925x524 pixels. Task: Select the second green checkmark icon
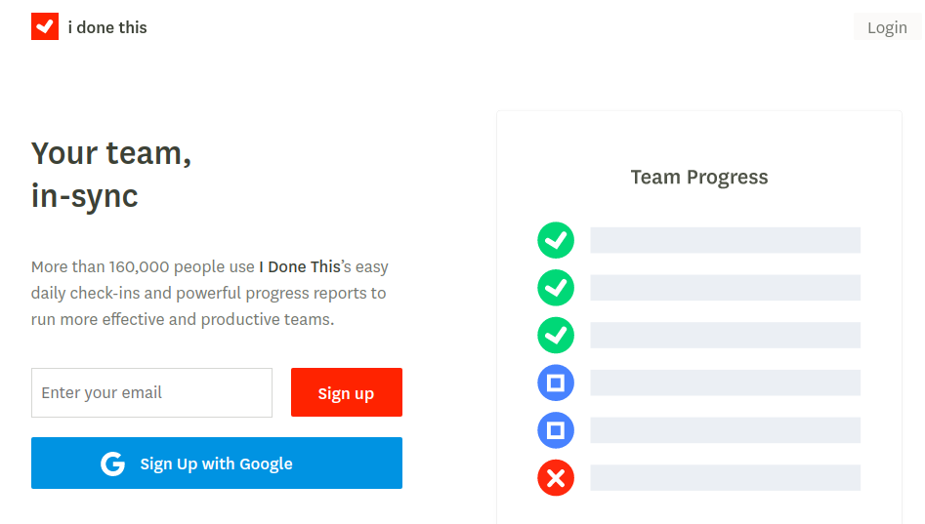(556, 288)
